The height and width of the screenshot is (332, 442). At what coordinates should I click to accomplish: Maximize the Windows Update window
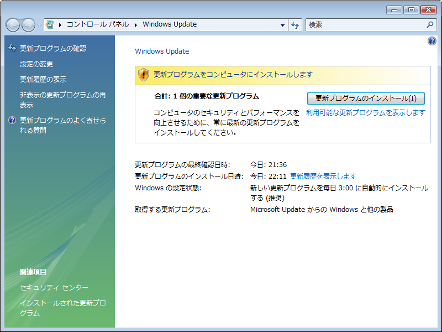pos(411,10)
